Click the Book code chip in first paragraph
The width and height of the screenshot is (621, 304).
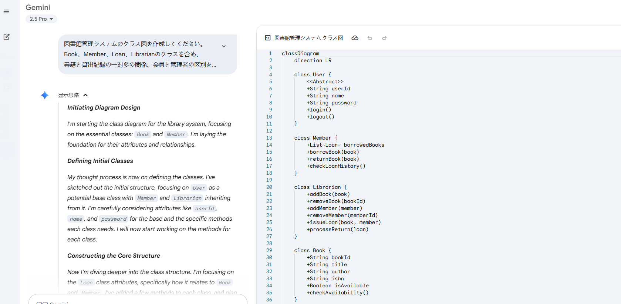[x=143, y=134]
